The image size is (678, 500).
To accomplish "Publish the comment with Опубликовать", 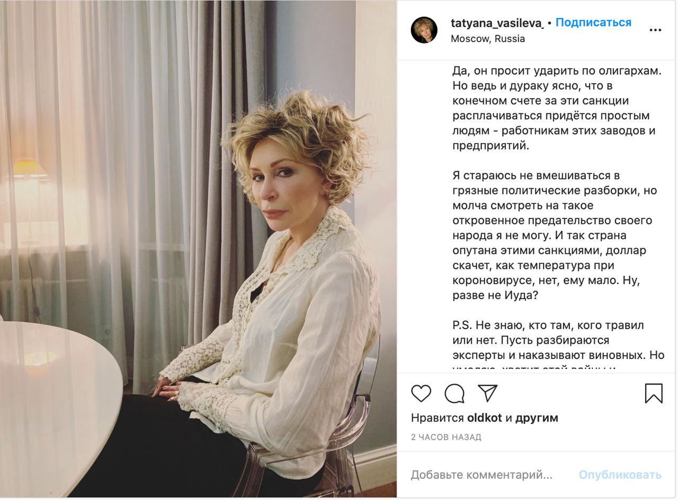I will (x=620, y=475).
